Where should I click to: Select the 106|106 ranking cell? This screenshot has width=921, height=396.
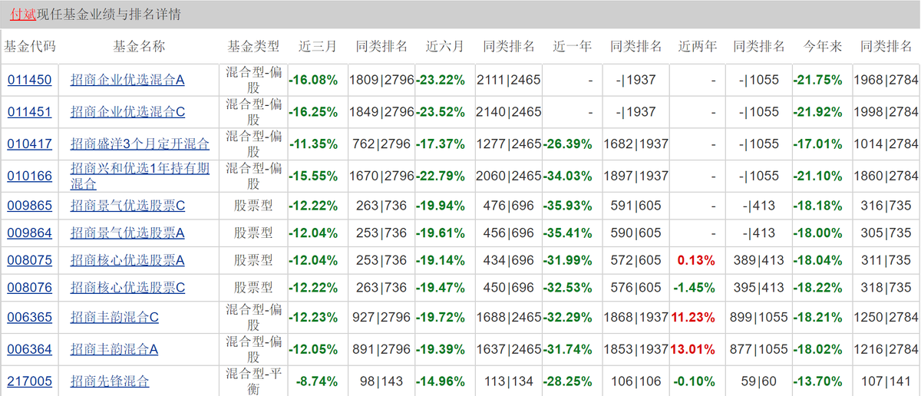pyautogui.click(x=636, y=381)
